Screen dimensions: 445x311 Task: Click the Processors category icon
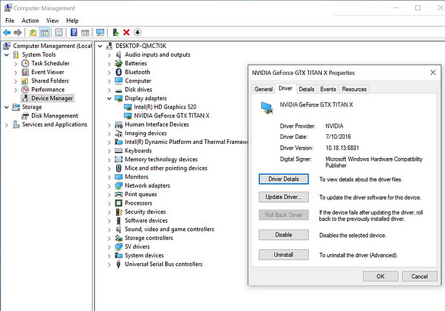(x=119, y=203)
